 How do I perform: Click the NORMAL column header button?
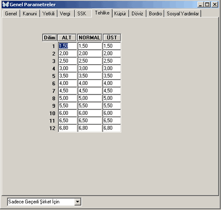(x=89, y=38)
